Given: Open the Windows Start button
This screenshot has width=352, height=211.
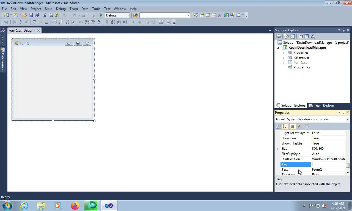Looking at the screenshot, I should [7, 206].
